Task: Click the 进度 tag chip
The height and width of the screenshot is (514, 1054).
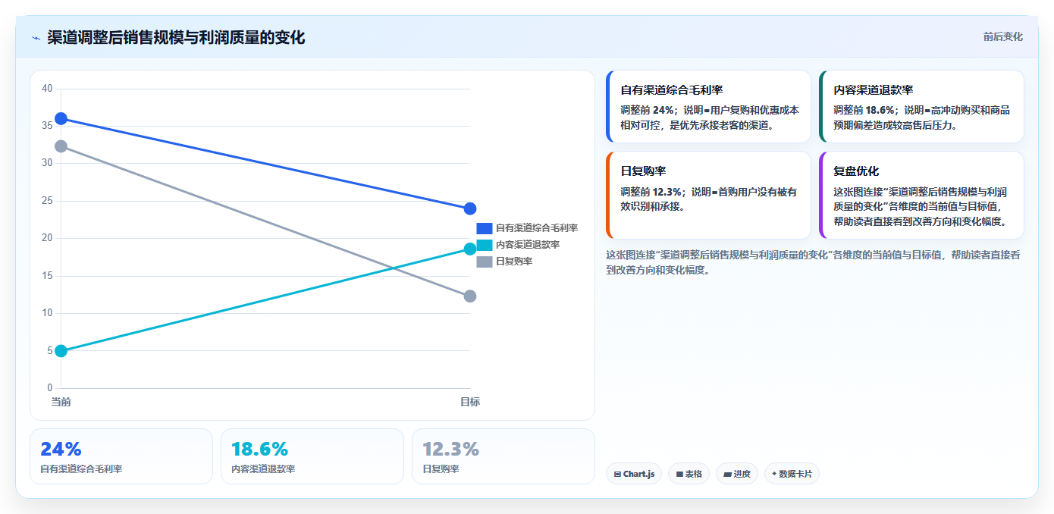Action: click(x=736, y=474)
